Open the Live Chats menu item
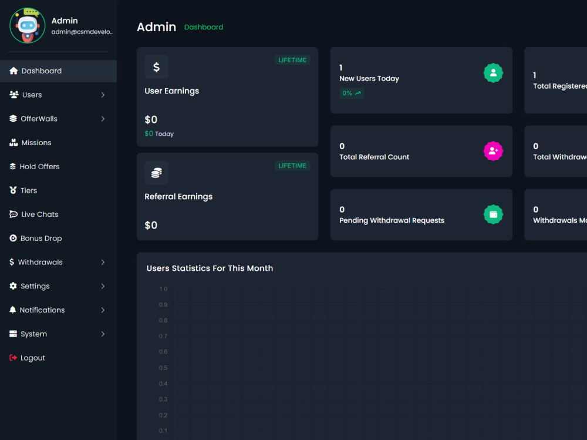The image size is (587, 440). [58, 214]
